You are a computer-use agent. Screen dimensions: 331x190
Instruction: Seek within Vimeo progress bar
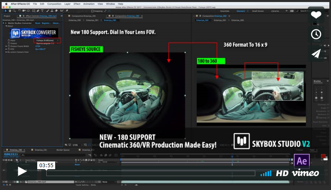coord(151,173)
